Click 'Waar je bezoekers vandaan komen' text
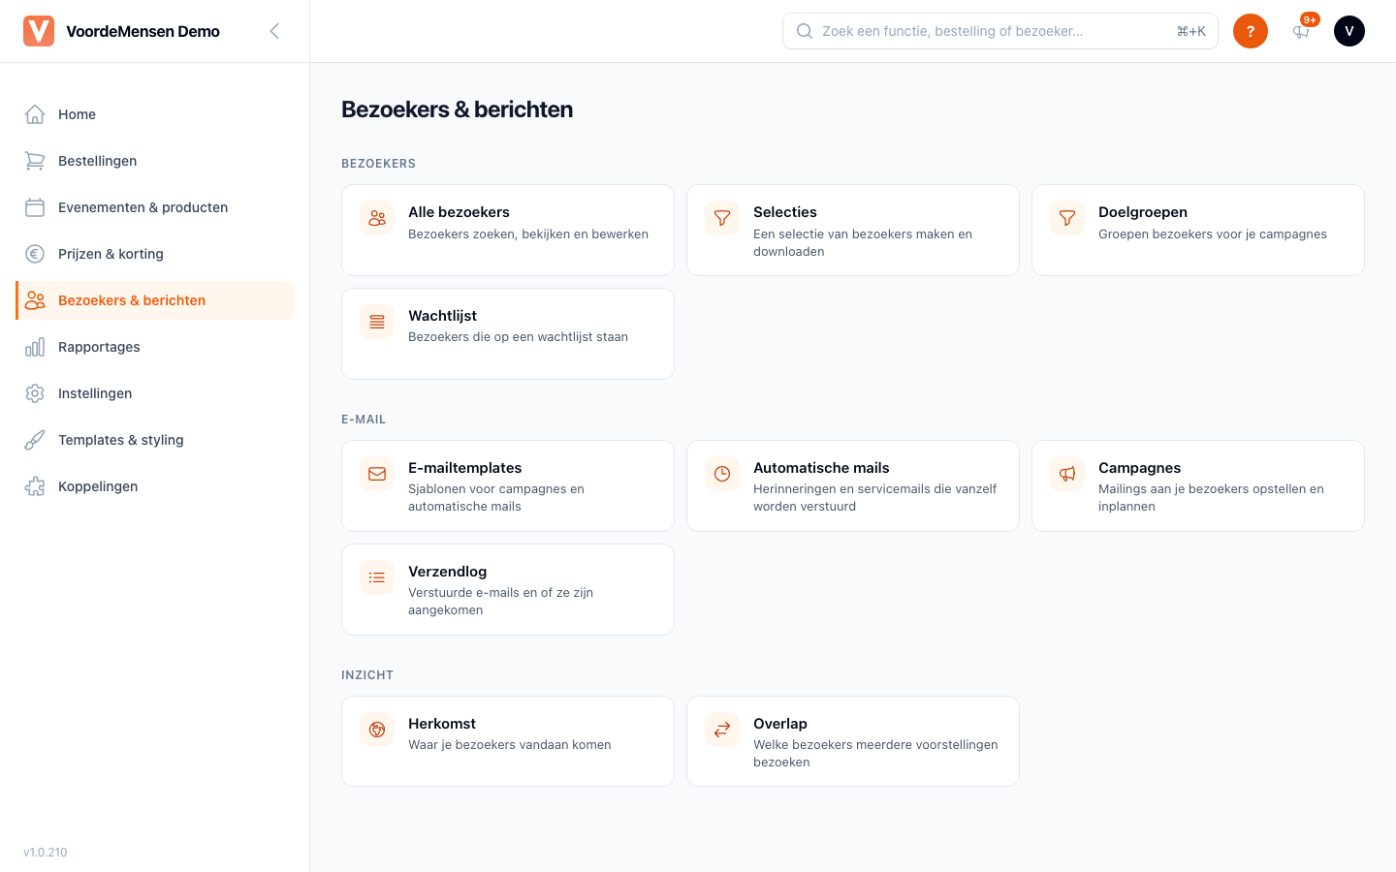 [x=510, y=745]
